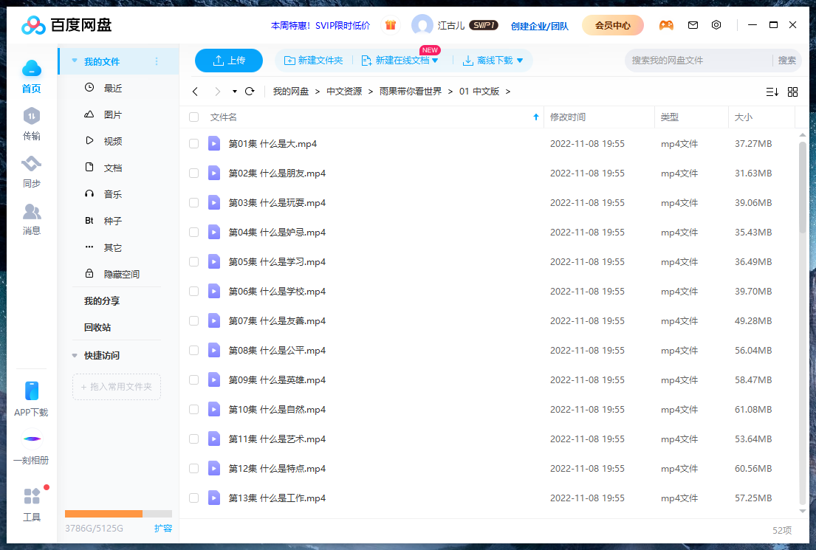Click the scrollbar down arrow

tap(803, 511)
